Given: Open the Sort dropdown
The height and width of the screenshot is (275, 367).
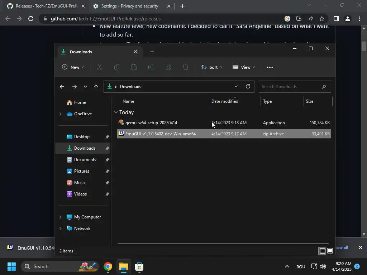Looking at the screenshot, I should pyautogui.click(x=211, y=67).
